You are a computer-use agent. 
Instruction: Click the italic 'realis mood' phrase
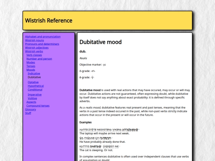pos(93,107)
